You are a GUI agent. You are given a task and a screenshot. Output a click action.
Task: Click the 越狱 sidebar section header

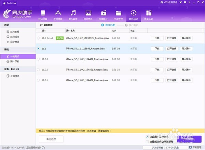click(18, 25)
